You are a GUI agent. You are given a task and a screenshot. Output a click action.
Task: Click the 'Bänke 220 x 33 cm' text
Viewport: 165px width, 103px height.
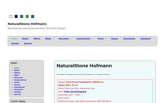68,85
